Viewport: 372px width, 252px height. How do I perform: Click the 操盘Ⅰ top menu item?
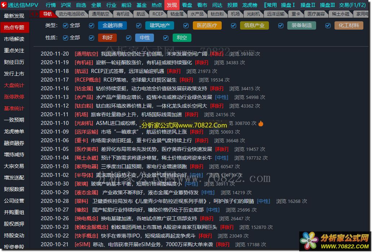[x=288, y=5]
